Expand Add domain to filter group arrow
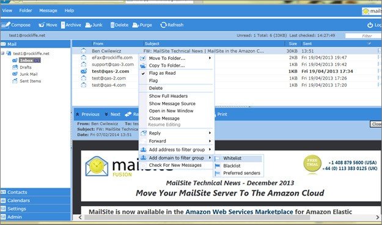This screenshot has width=382, height=225. tap(210, 158)
